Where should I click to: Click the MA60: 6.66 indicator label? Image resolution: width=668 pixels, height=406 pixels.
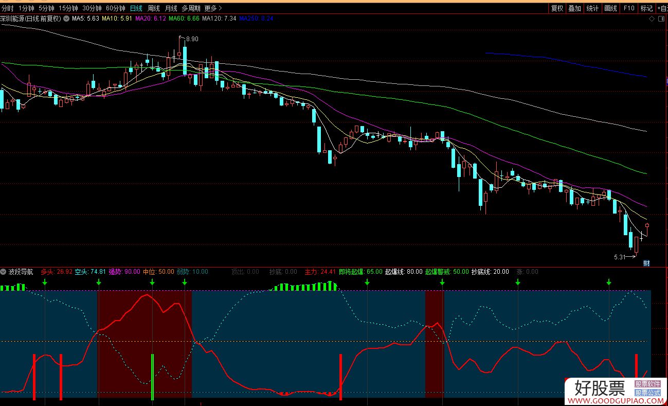tap(184, 19)
